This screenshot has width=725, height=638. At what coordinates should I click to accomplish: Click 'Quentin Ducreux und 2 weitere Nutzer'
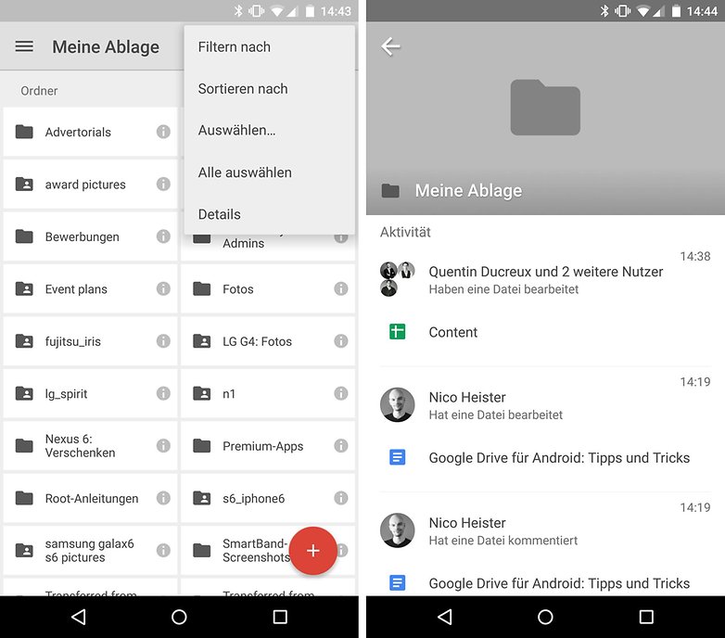click(545, 272)
